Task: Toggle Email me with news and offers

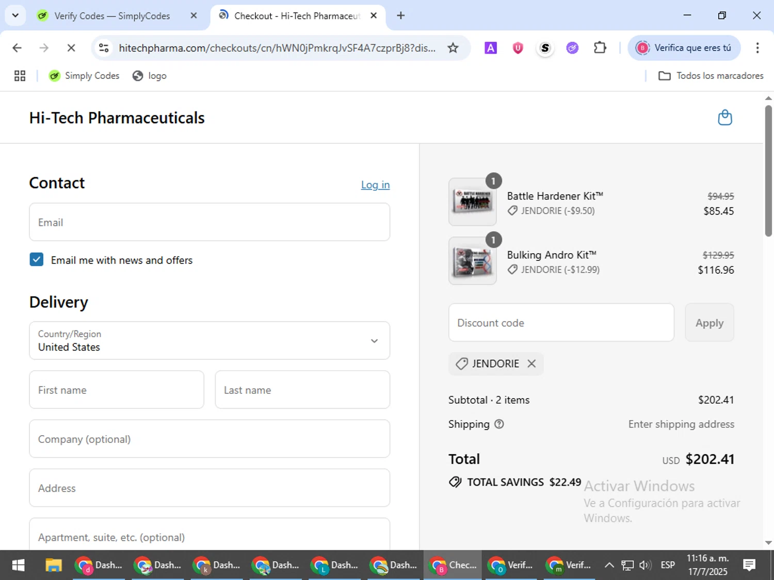Action: pos(37,259)
